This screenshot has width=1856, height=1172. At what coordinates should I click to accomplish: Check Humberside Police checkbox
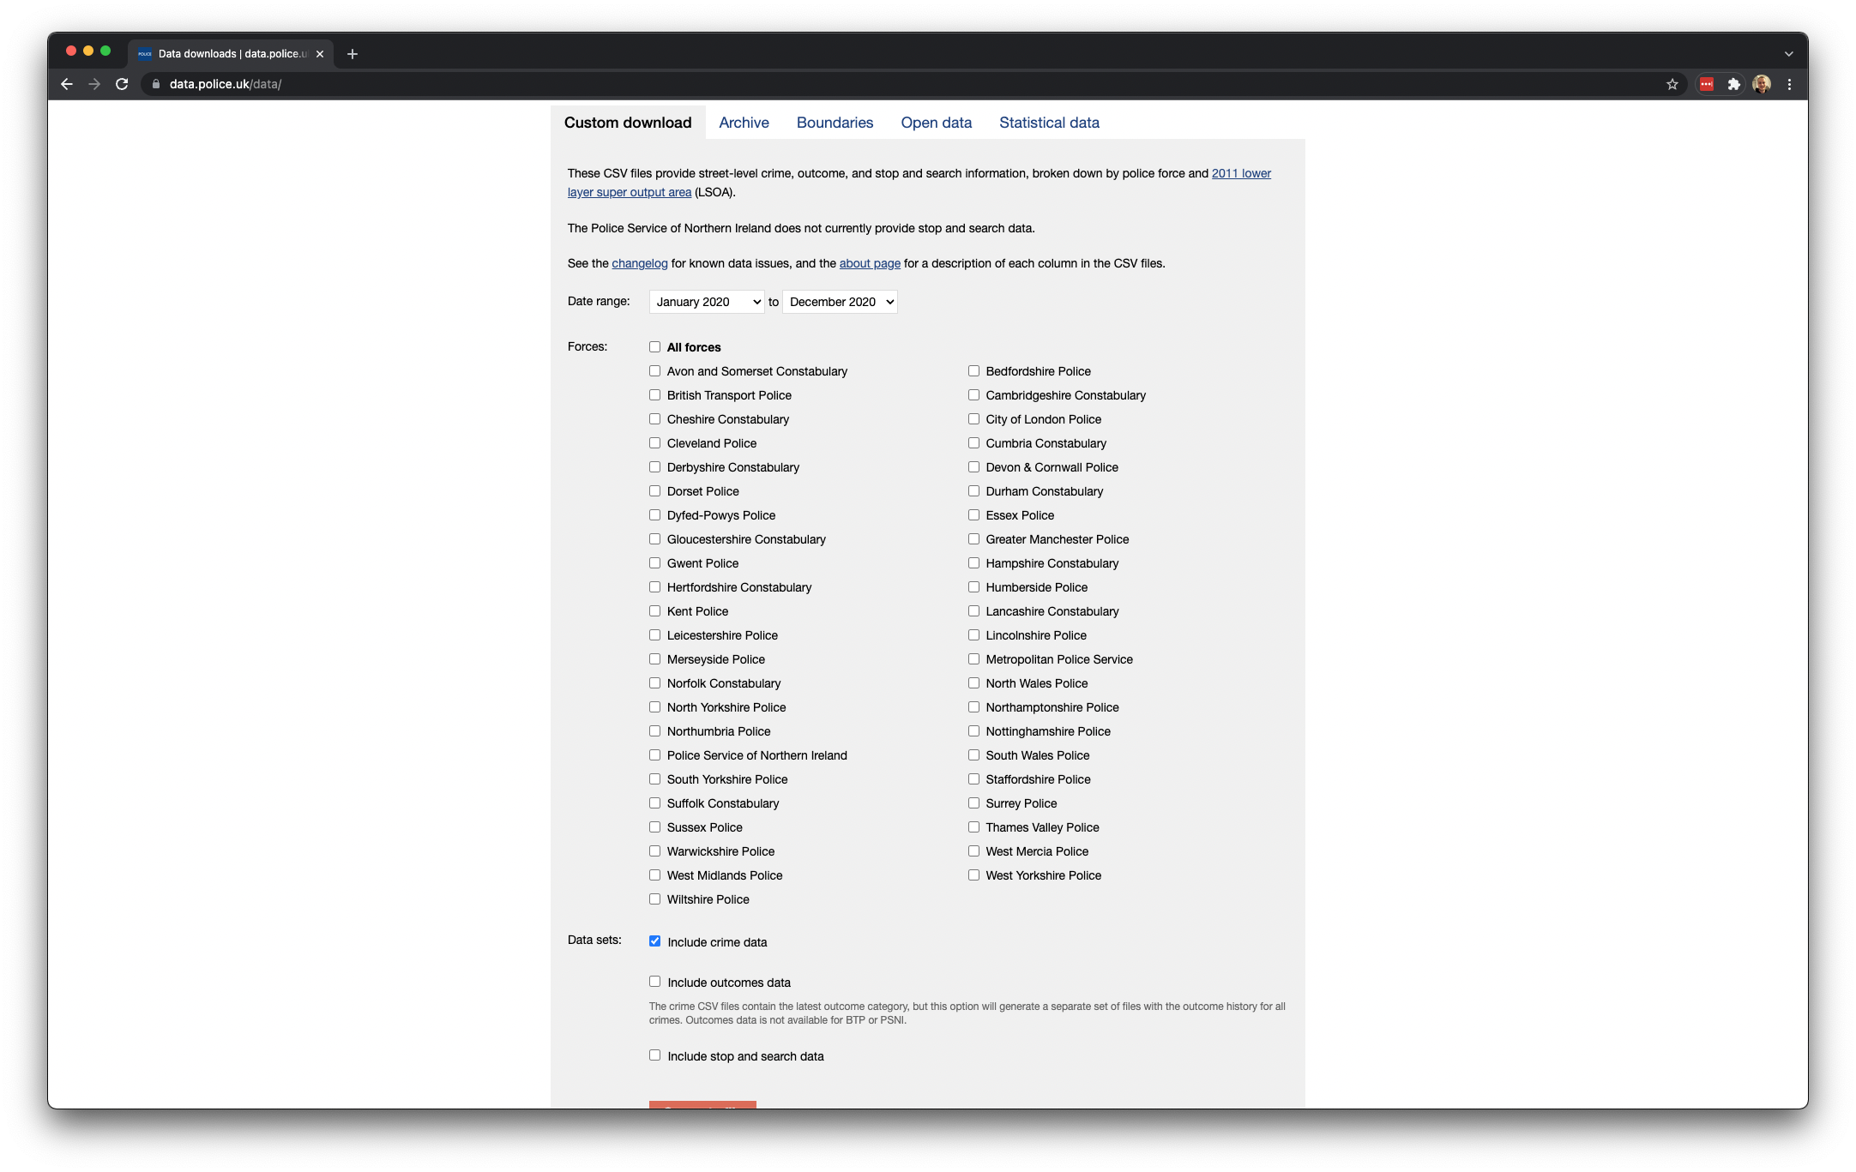pyautogui.click(x=973, y=587)
